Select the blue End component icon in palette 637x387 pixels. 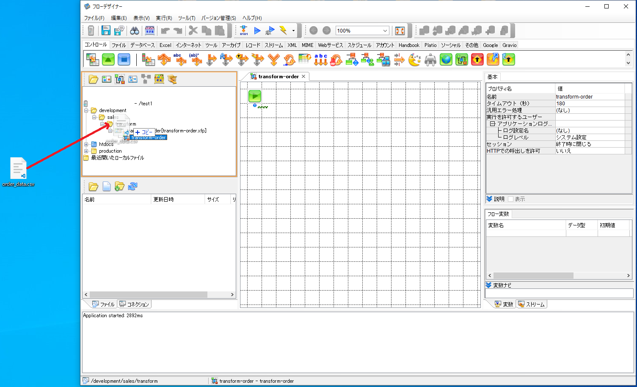124,60
